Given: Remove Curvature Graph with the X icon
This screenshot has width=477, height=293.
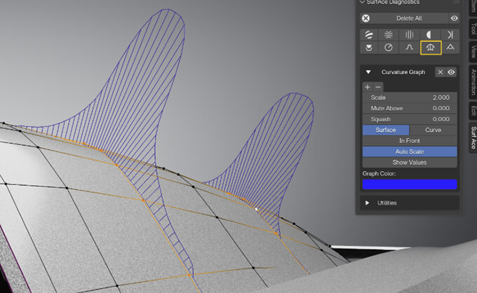Looking at the screenshot, I should click(440, 72).
